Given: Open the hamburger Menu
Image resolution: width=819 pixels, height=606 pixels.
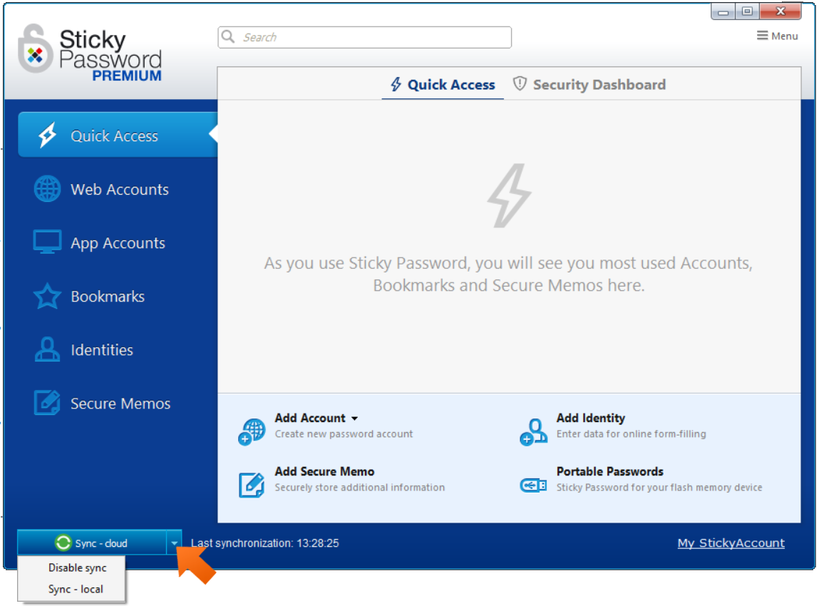Looking at the screenshot, I should click(777, 36).
